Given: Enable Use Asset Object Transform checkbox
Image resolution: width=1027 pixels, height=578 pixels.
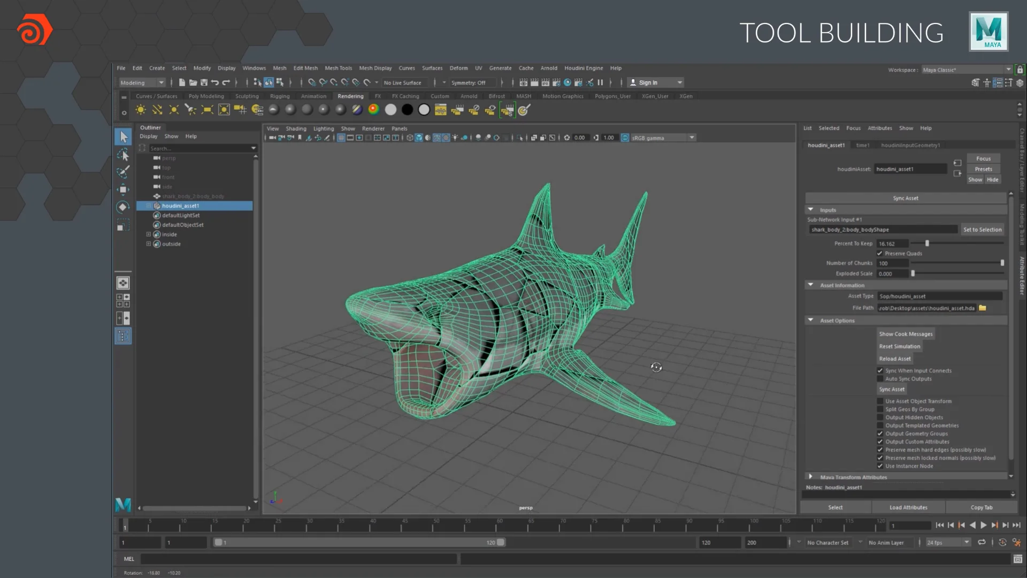Looking at the screenshot, I should (880, 401).
